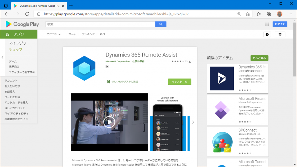Open 定期購入 link in sidebar

click(10, 92)
